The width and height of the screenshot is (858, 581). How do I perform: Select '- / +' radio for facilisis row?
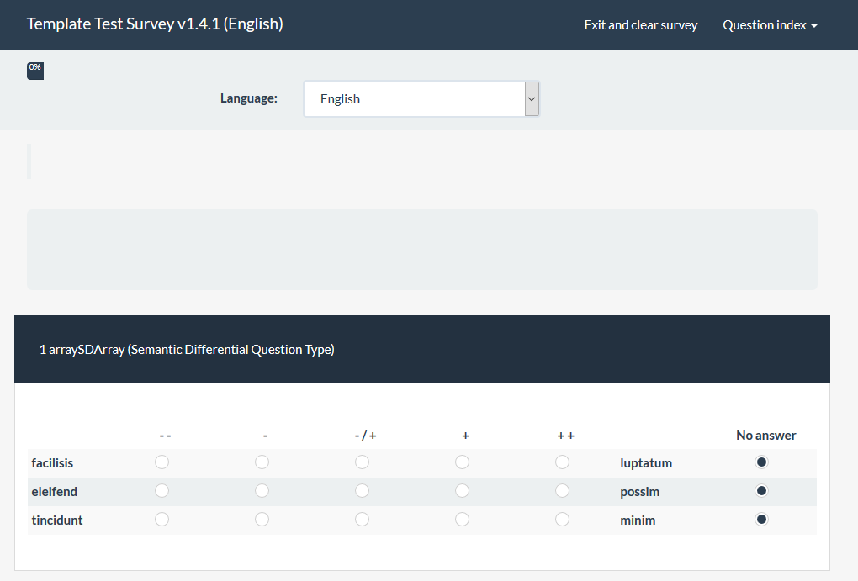pyautogui.click(x=362, y=462)
